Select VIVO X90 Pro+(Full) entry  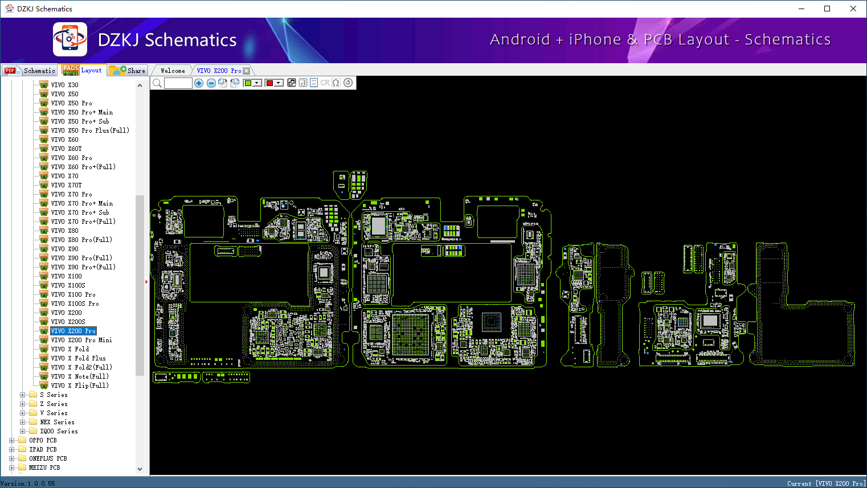click(x=83, y=267)
